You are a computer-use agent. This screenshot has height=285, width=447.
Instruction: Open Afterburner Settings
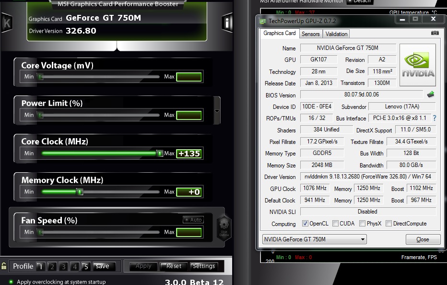click(x=204, y=266)
